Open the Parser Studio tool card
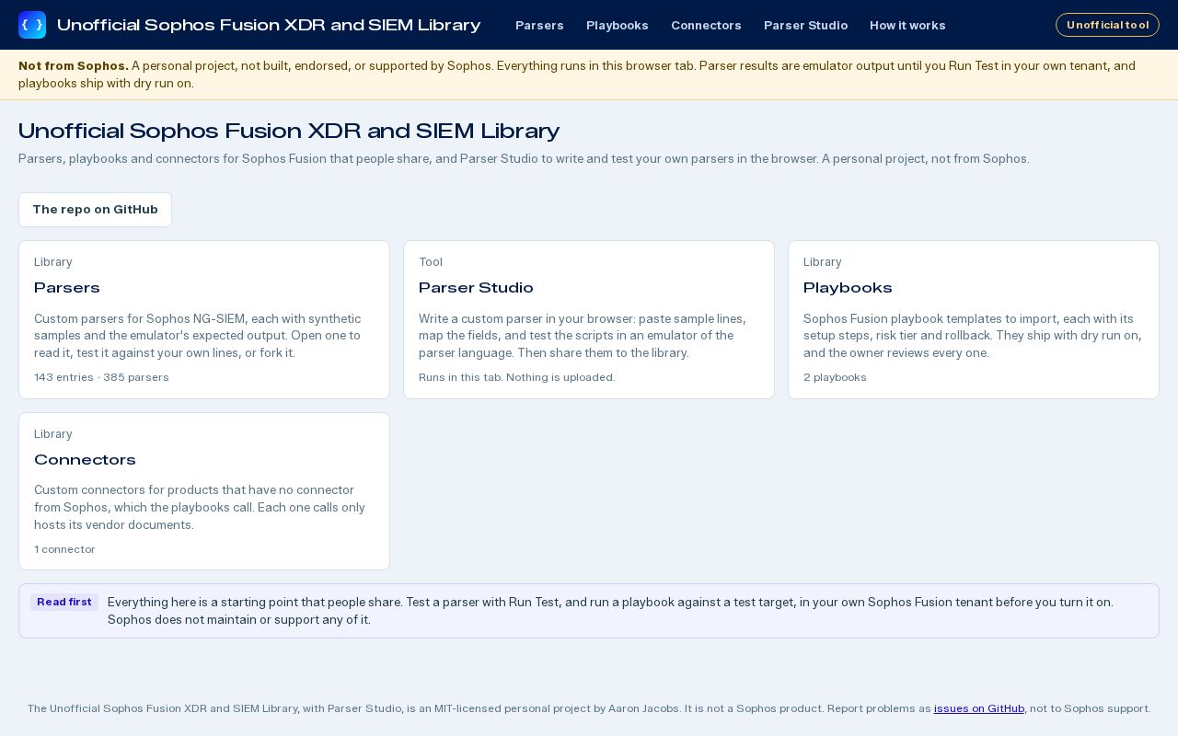Image resolution: width=1178 pixels, height=736 pixels. tap(589, 319)
